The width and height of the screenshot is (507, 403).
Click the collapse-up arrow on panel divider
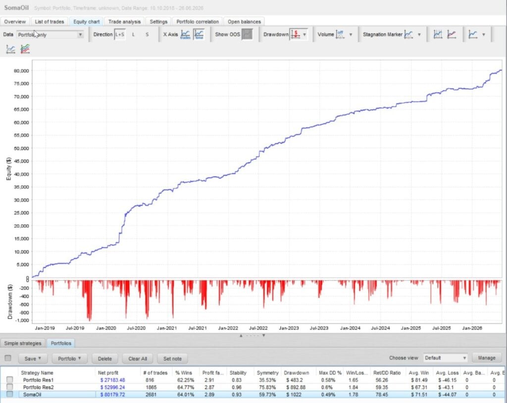click(x=241, y=335)
